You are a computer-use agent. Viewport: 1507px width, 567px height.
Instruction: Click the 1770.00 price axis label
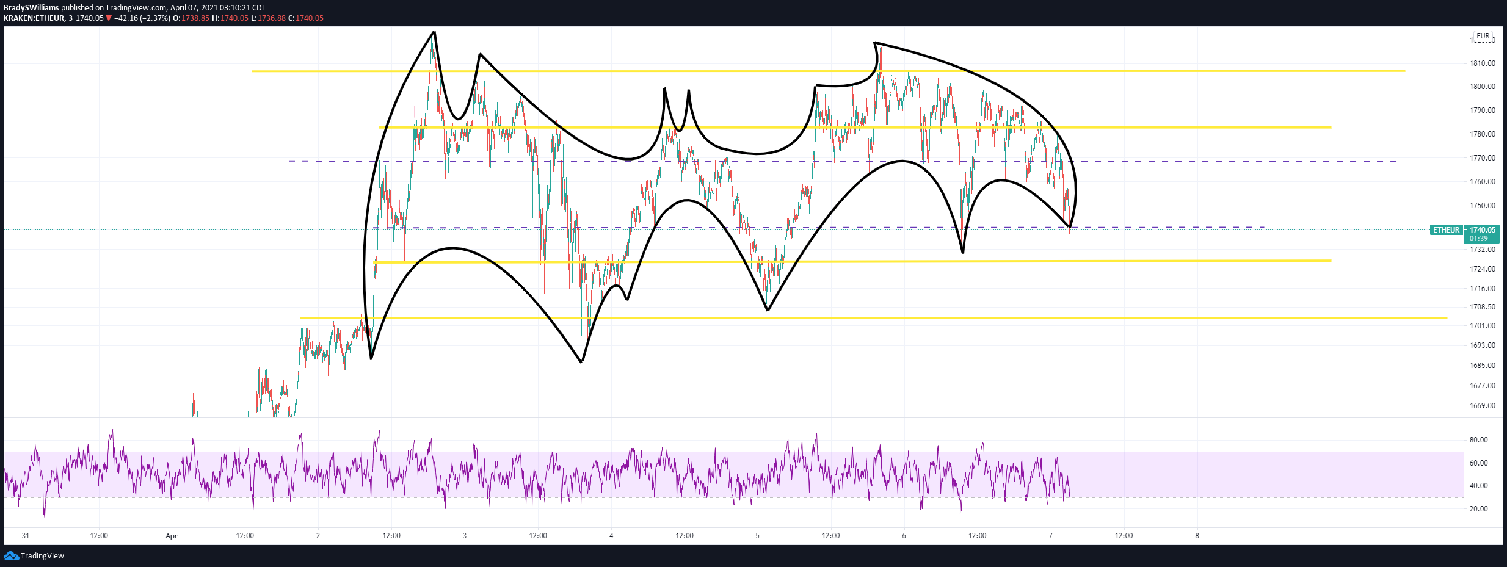pos(1483,158)
